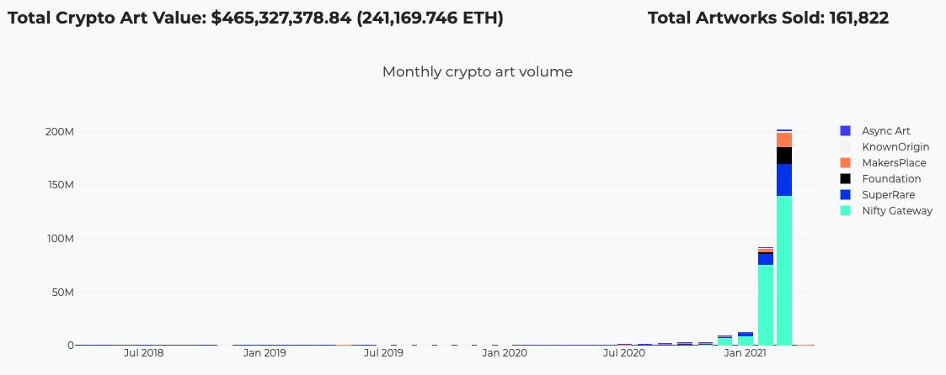Click the tallest bar's black Foundation segment
Viewport: 946px width, 375px height.
(x=784, y=156)
